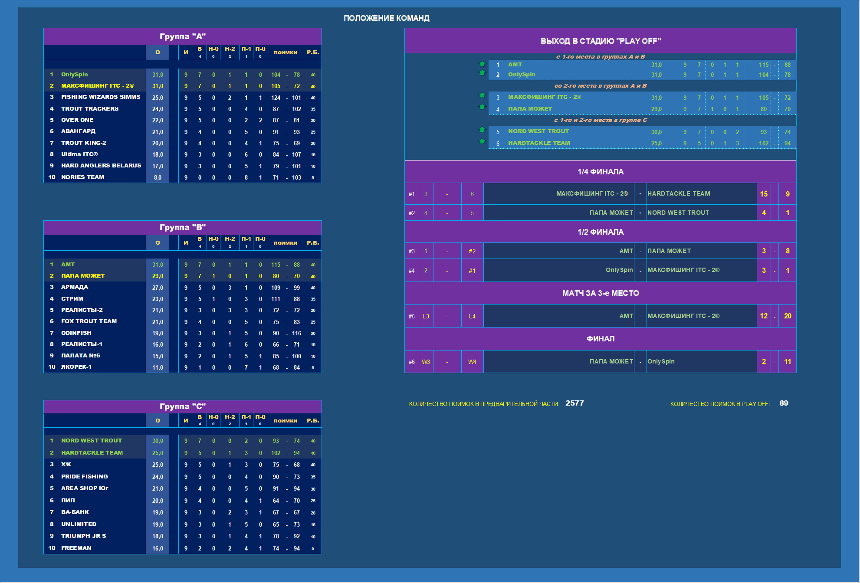This screenshot has width=860, height=583.
Task: Click HARDTACKLE TEAM in Group C table
Action: (92, 453)
